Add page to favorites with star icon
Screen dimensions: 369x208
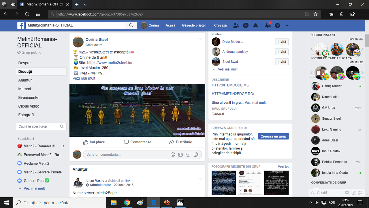coord(315,14)
